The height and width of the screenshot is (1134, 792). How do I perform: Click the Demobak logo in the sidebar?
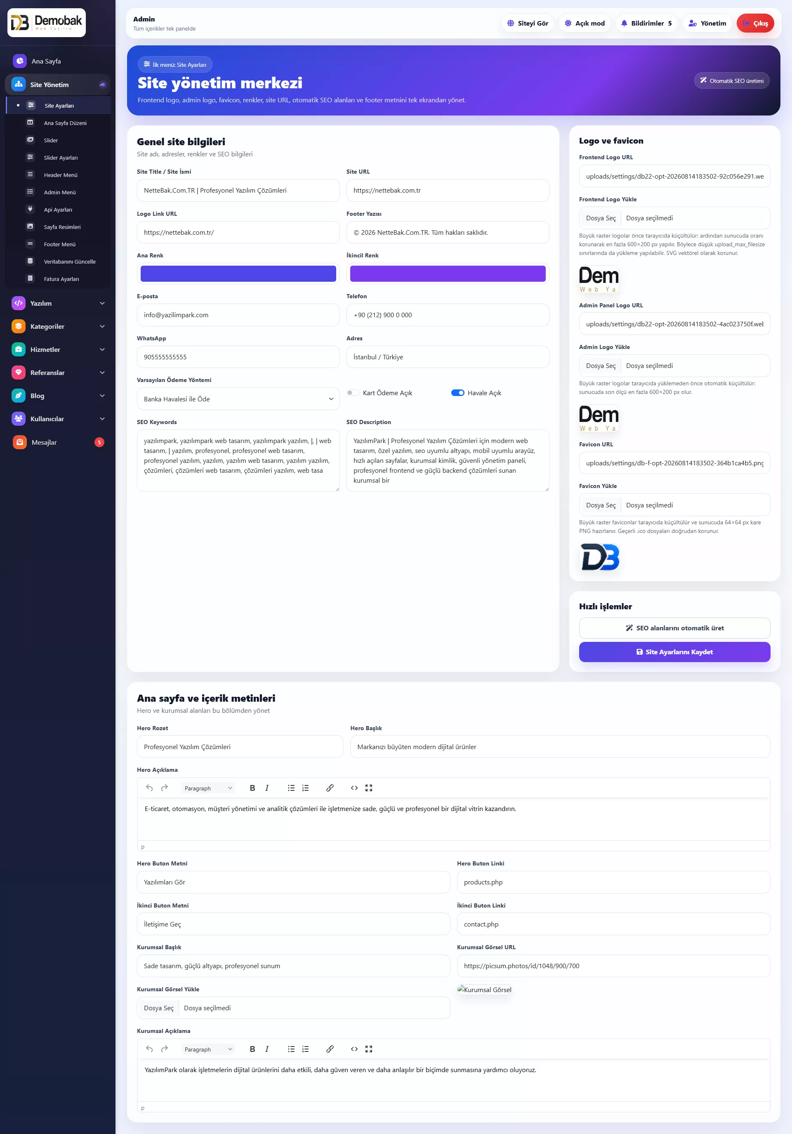click(x=47, y=23)
